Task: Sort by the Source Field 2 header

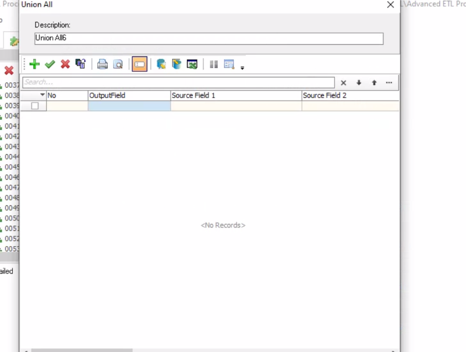Action: click(351, 95)
